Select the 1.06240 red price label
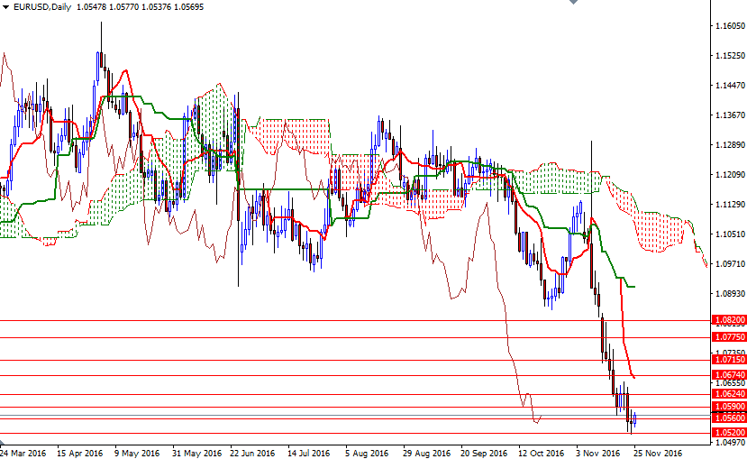 point(728,394)
